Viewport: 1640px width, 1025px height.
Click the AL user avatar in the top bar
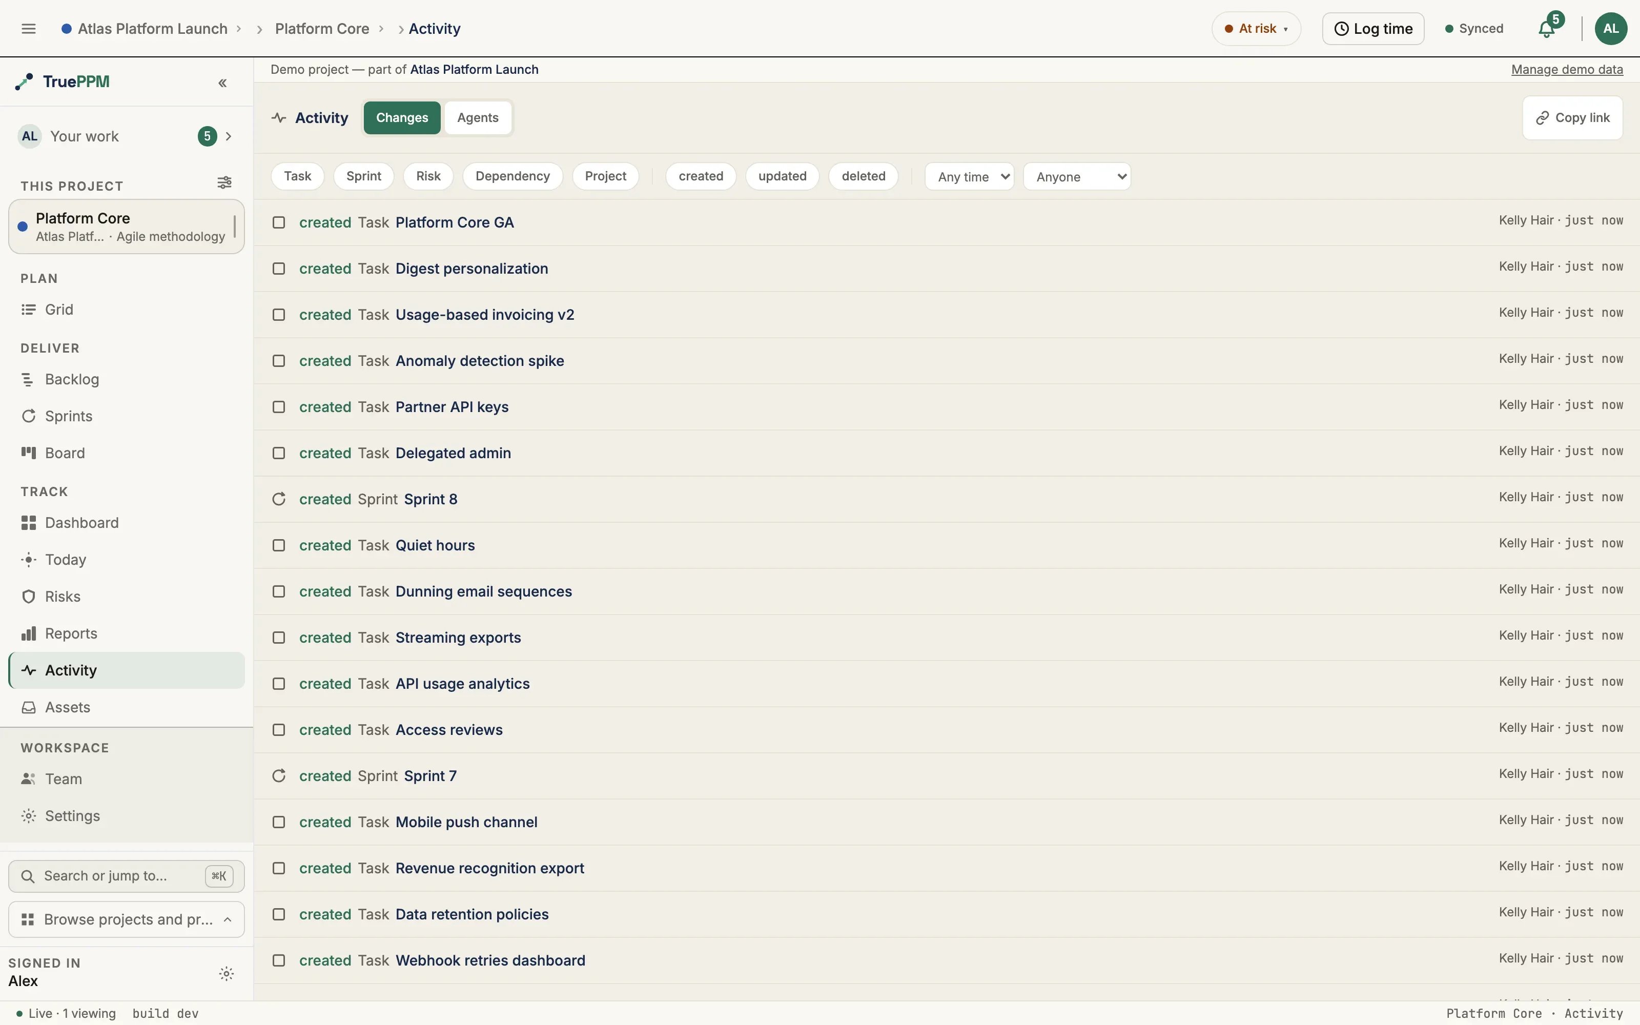(x=1611, y=29)
